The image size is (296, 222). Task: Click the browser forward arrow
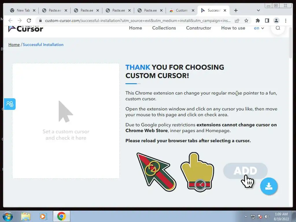tap(19, 21)
